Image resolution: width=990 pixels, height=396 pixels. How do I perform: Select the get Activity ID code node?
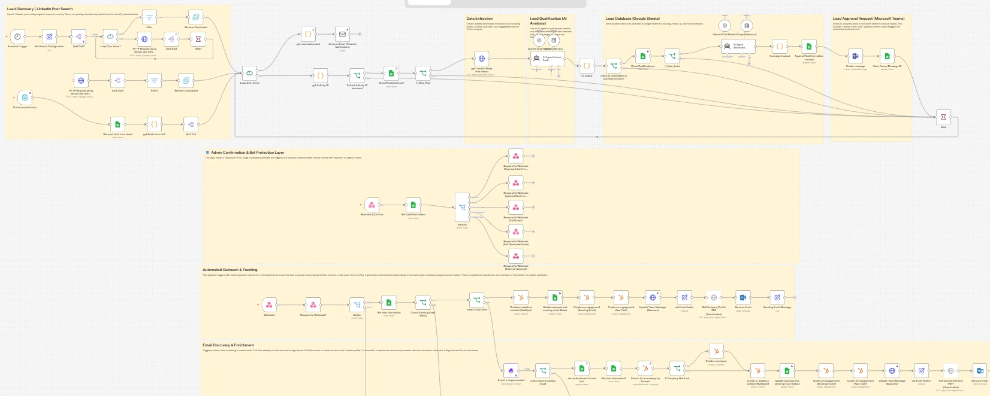321,75
